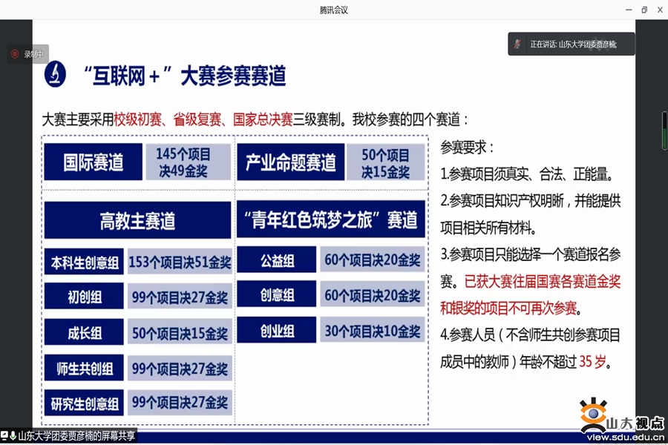Close the Tencent Meeting window
Image resolution: width=668 pixels, height=445 pixels.
[659, 10]
